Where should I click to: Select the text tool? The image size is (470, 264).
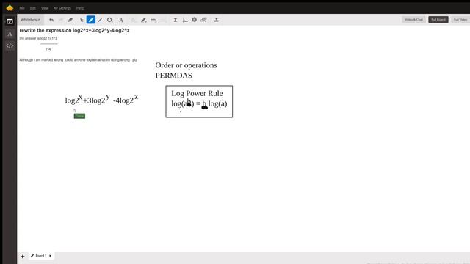(x=121, y=20)
